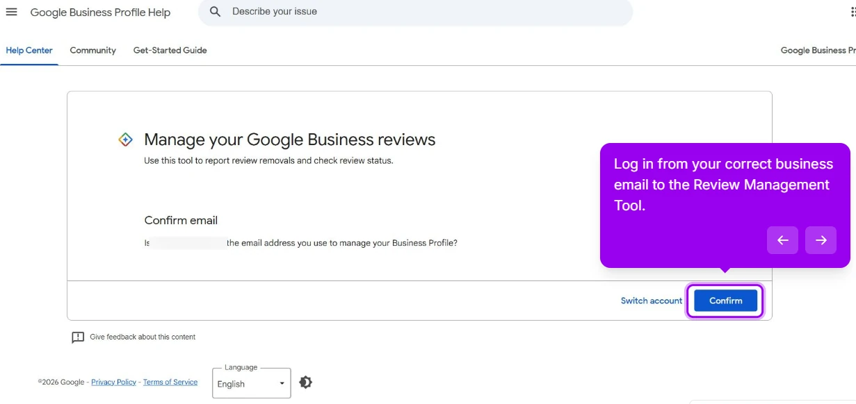Screen dimensions: 856x404
Task: Click the next arrow in tooltip
Action: (x=821, y=240)
